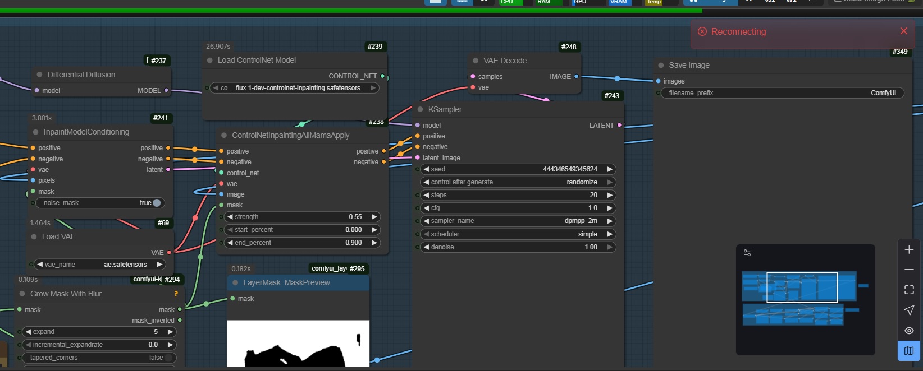923x371 pixels.
Task: Decrease denoise with the left arrow
Action: tap(426, 247)
